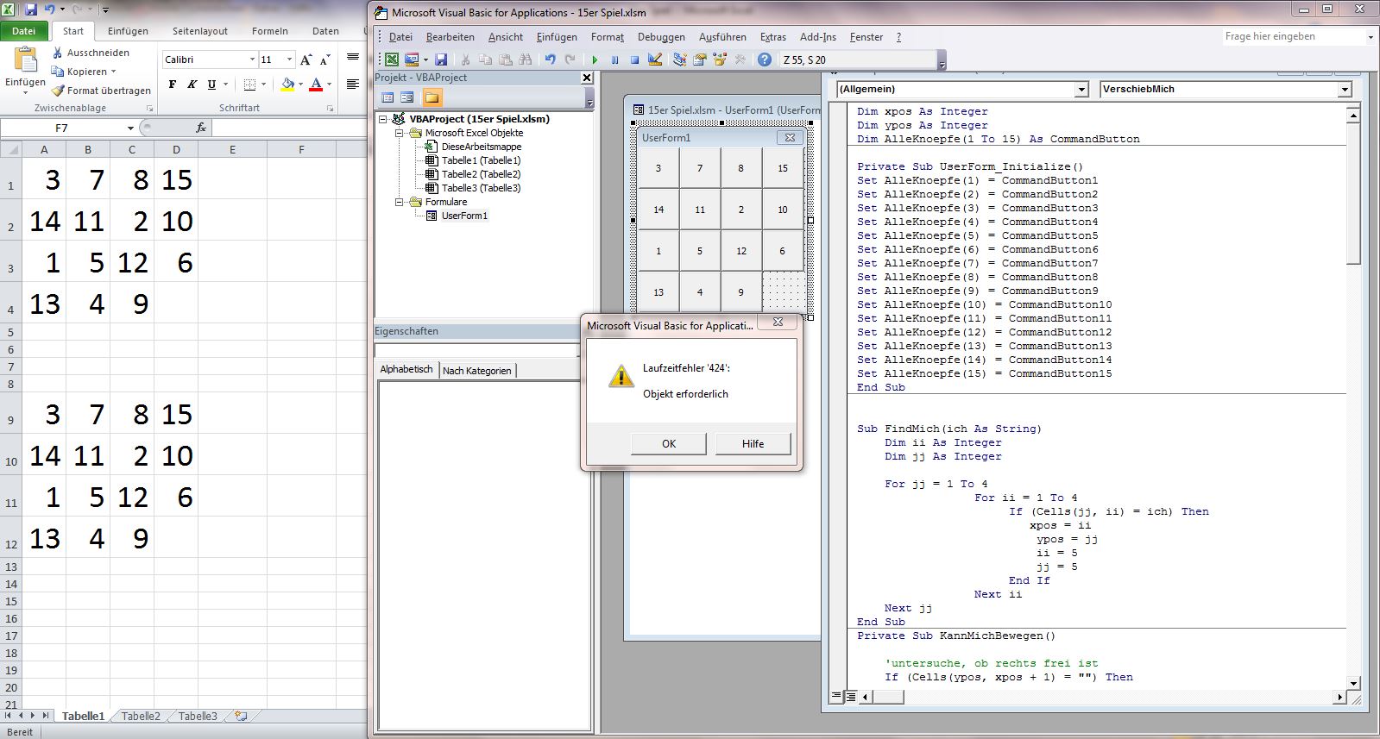Image resolution: width=1380 pixels, height=739 pixels.
Task: Click the View Microsoft Excel toolbar icon
Action: coord(392,59)
